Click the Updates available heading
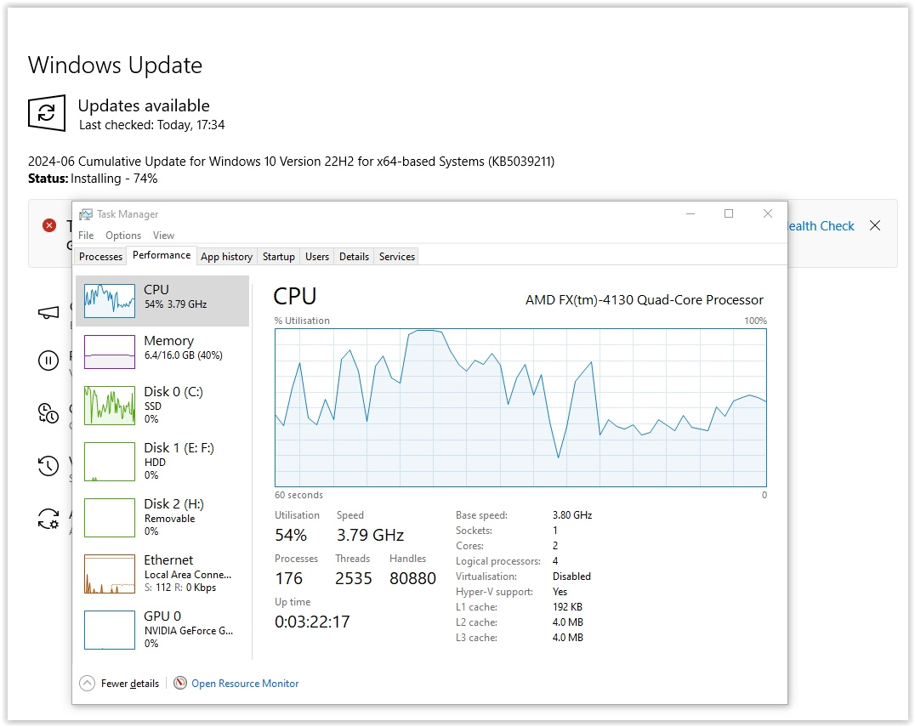Viewport: 915px width, 727px height. coord(144,105)
